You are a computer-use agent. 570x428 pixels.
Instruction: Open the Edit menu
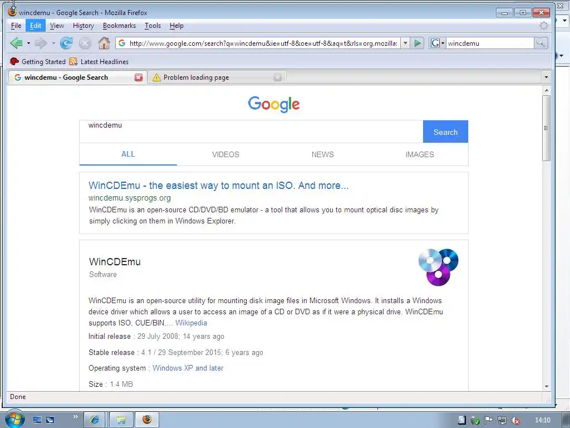(x=35, y=26)
